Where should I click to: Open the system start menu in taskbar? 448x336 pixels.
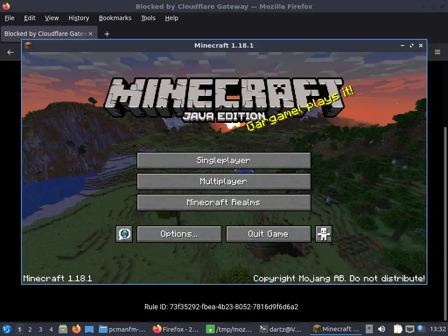(7, 329)
